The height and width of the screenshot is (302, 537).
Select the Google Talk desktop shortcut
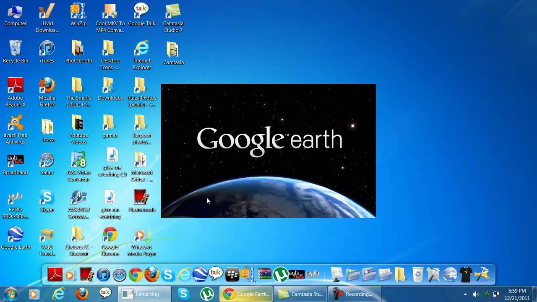tap(141, 16)
